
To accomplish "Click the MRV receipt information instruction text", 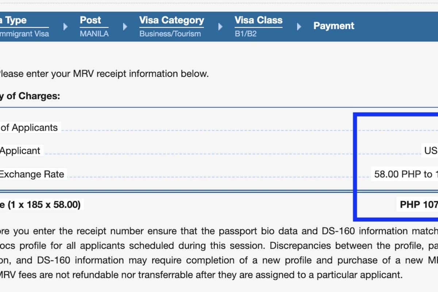I will click(x=104, y=74).
